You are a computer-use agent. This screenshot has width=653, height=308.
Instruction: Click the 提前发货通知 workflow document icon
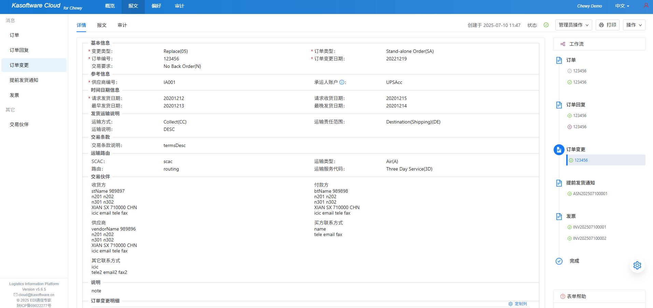559,183
